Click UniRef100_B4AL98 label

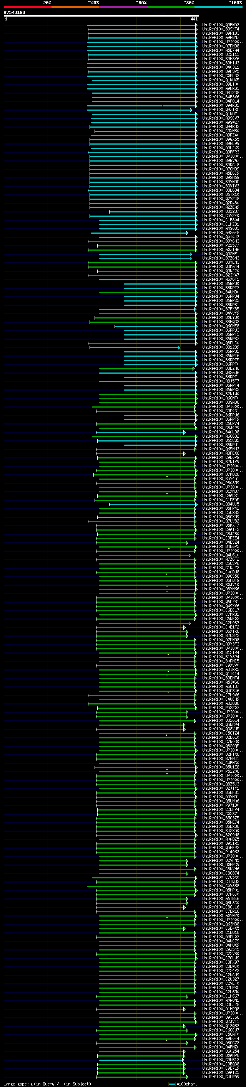(x=221, y=432)
